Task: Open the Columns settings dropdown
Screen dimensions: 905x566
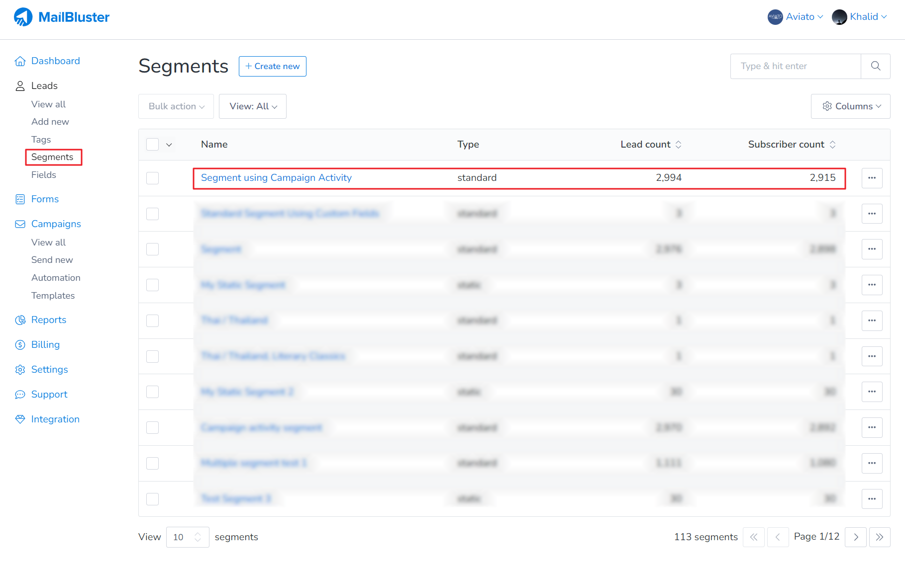Action: pyautogui.click(x=850, y=106)
